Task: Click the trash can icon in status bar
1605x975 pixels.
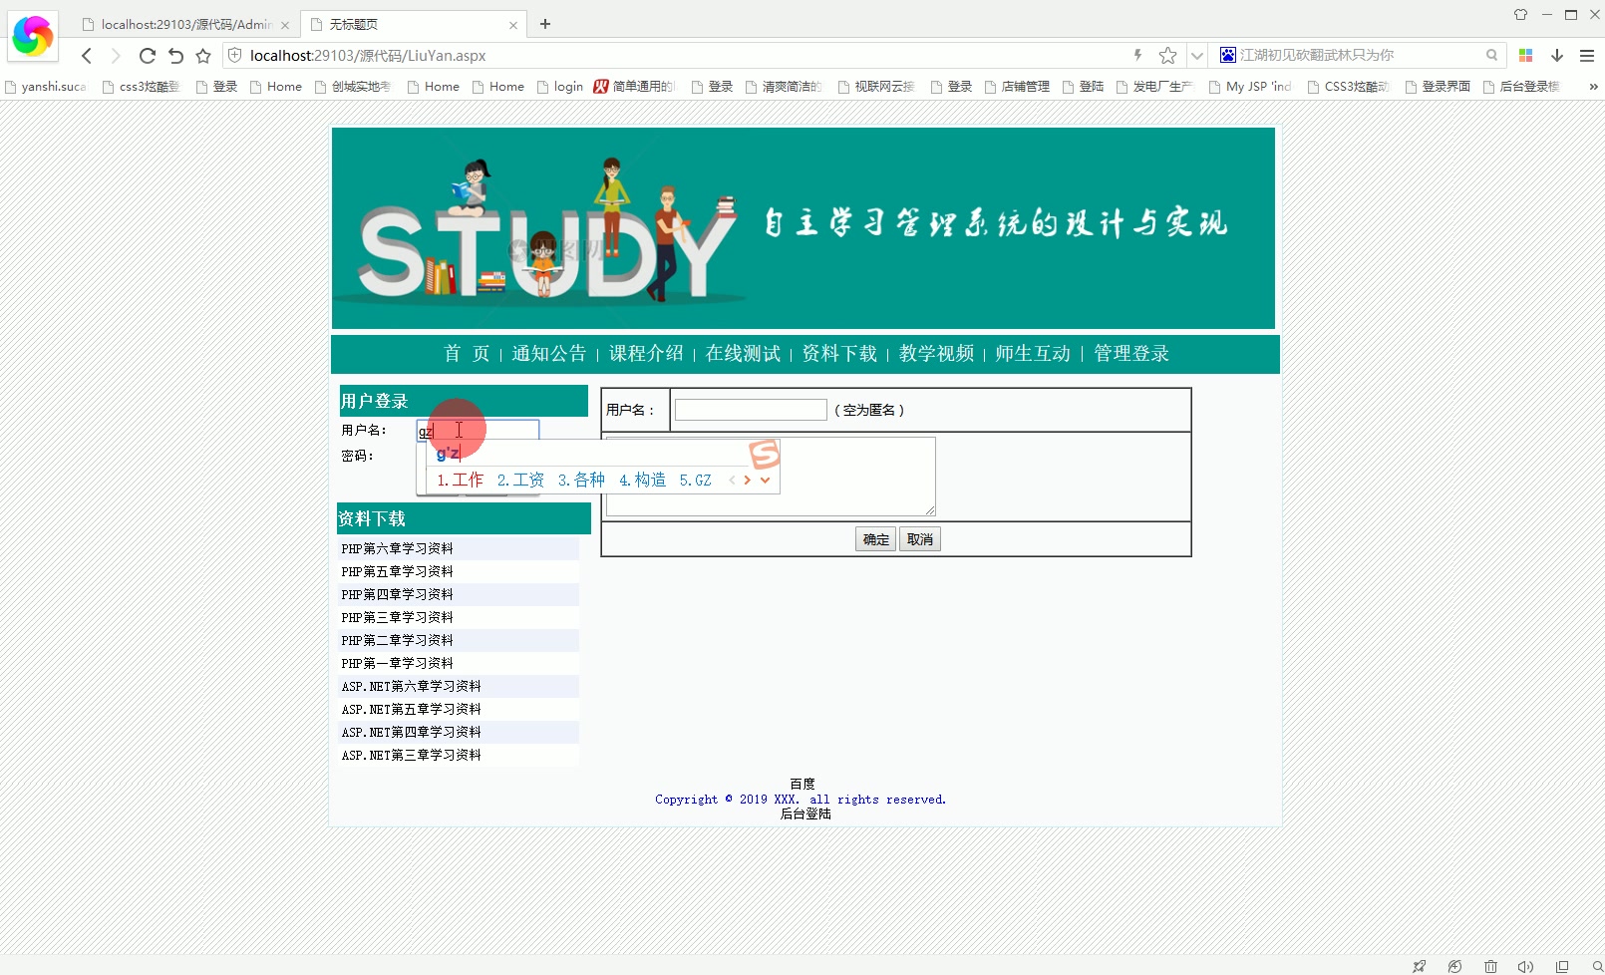Action: point(1490,966)
